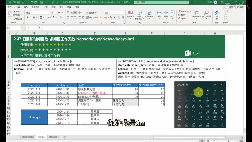Open the fill color dropdown arrow
Screen dimensions: 252x142
[50, 18]
